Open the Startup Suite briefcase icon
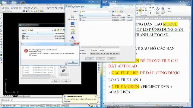Viewport: 193px width, 108px height. [64, 70]
